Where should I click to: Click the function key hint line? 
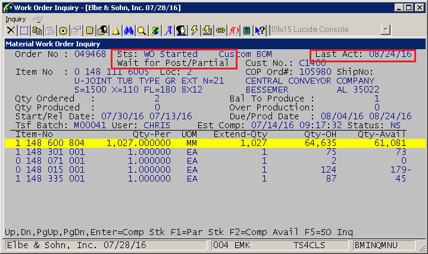click(179, 232)
